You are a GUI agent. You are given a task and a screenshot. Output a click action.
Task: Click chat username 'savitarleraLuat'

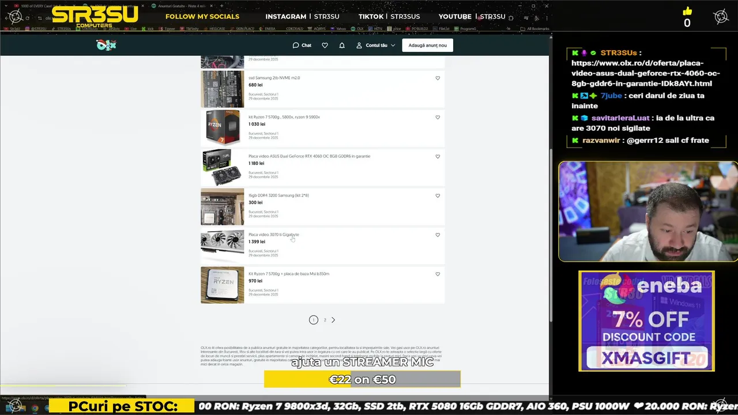620,118
